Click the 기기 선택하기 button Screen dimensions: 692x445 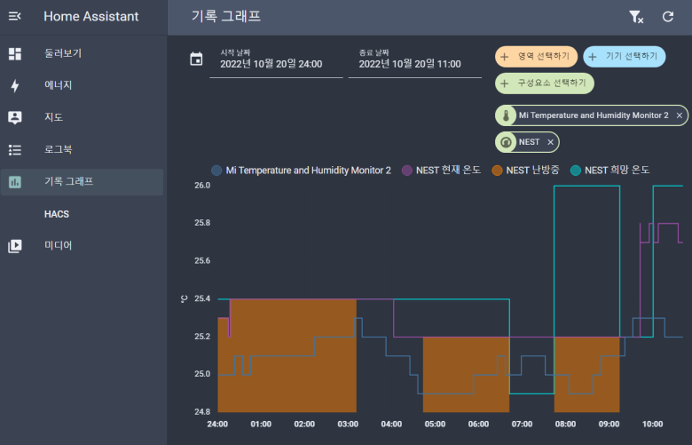624,57
